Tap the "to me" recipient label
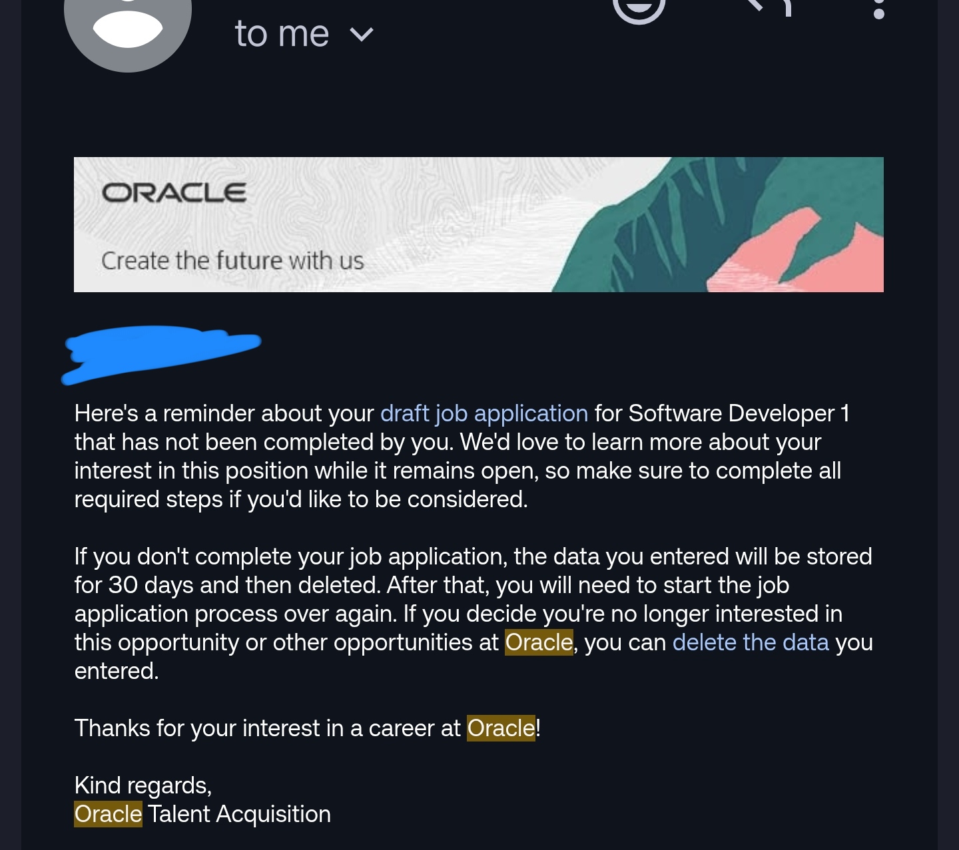 [282, 35]
